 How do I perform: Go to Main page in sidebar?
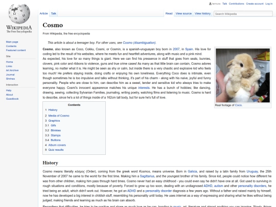[12, 42]
